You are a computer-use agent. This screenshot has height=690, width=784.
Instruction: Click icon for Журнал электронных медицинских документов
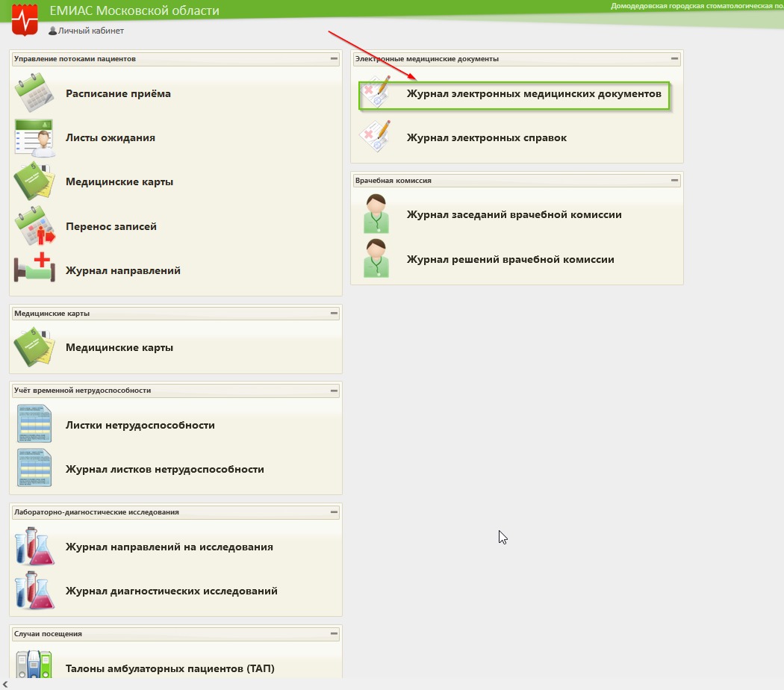376,93
